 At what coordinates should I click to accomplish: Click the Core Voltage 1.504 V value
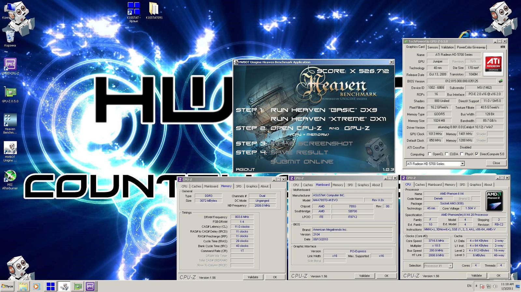click(x=471, y=208)
